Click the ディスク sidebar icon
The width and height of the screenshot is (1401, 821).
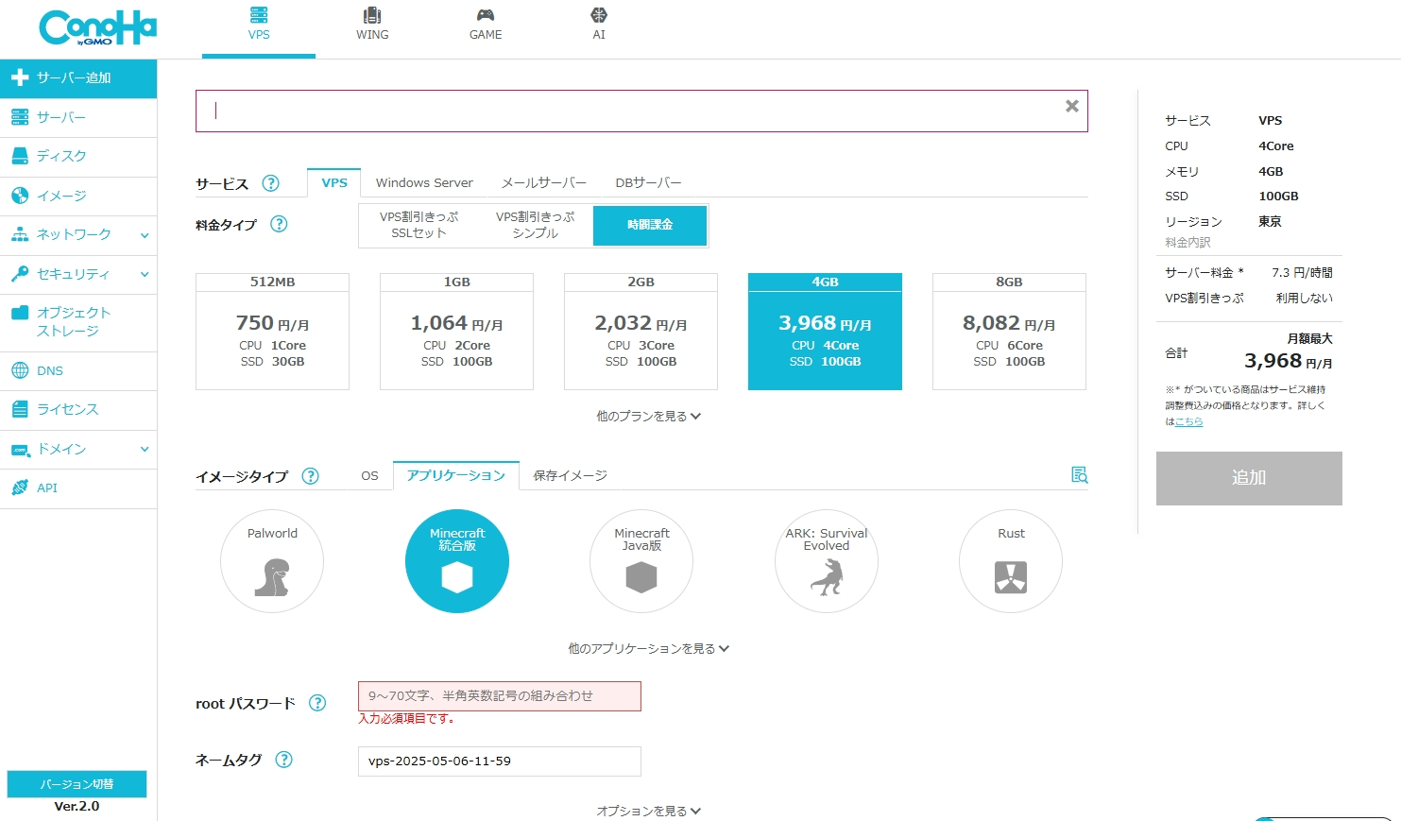tap(20, 156)
